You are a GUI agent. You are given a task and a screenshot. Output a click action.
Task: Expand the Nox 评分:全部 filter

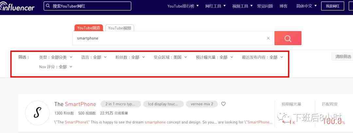click(56, 67)
